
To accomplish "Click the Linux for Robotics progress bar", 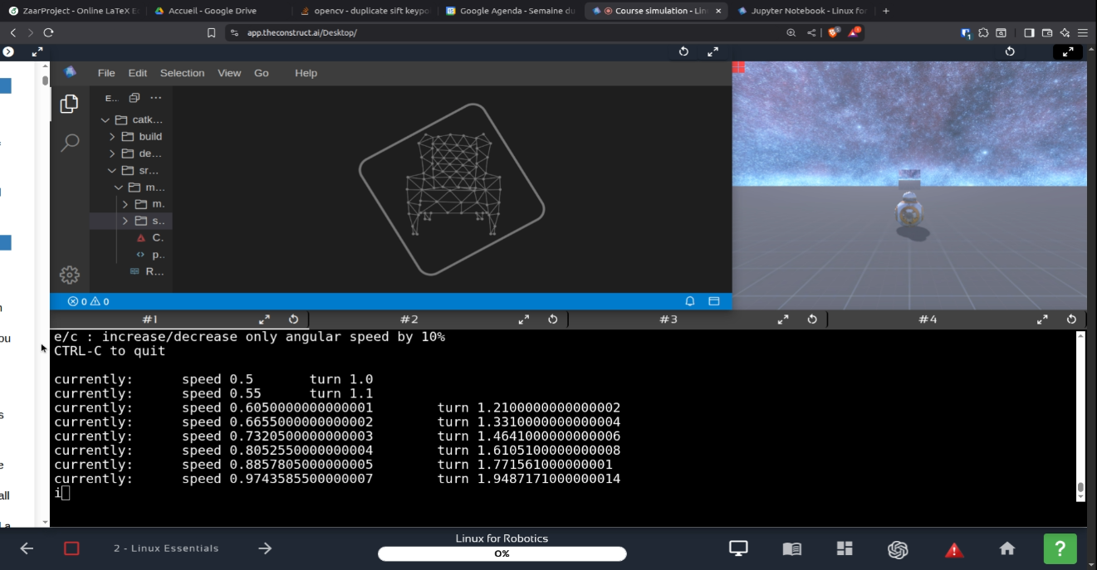I will point(502,553).
